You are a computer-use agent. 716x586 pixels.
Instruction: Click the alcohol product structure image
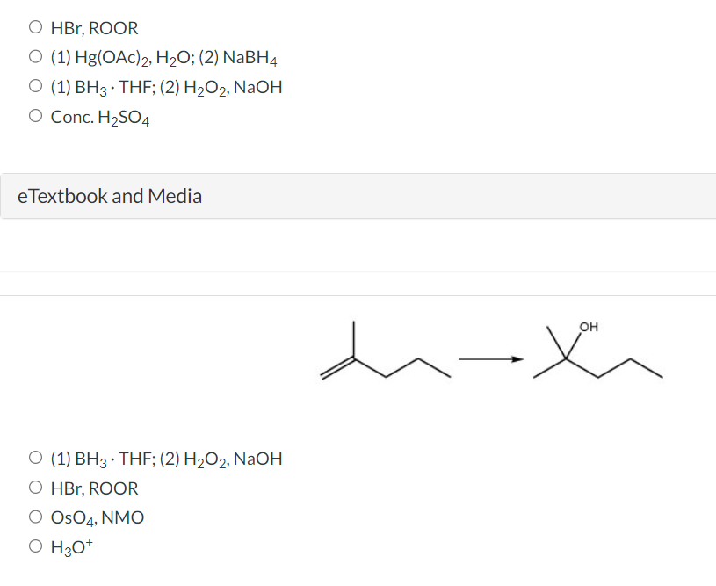click(597, 356)
